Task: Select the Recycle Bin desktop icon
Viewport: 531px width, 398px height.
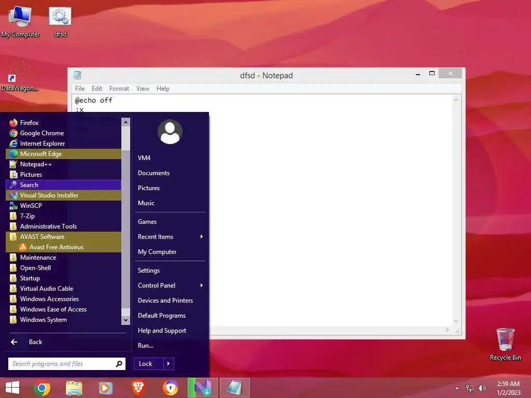Action: [505, 344]
